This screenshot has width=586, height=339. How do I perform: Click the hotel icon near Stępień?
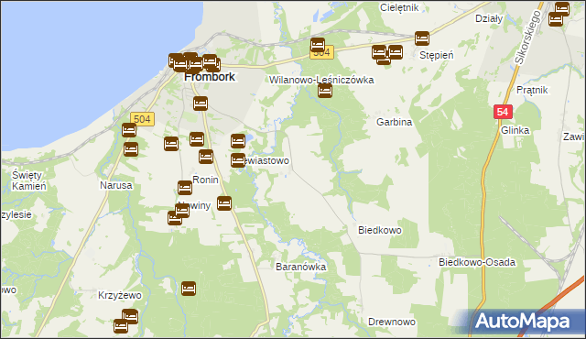422,38
